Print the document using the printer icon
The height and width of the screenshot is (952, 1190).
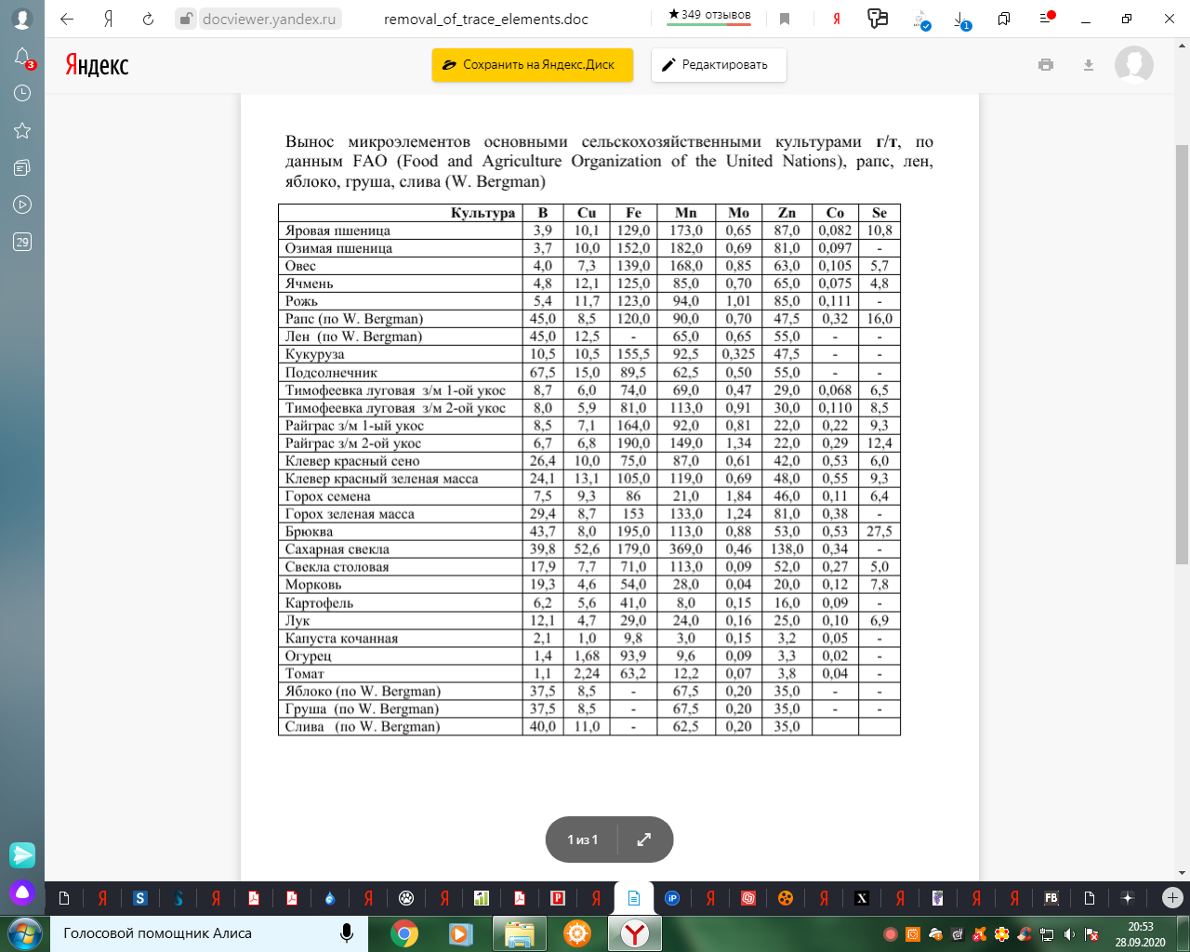point(1046,65)
